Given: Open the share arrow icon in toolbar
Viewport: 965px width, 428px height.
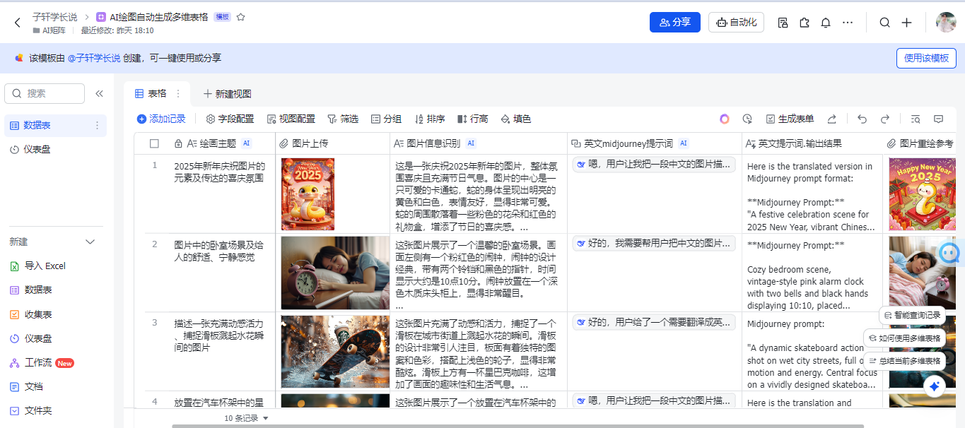Looking at the screenshot, I should tap(832, 119).
